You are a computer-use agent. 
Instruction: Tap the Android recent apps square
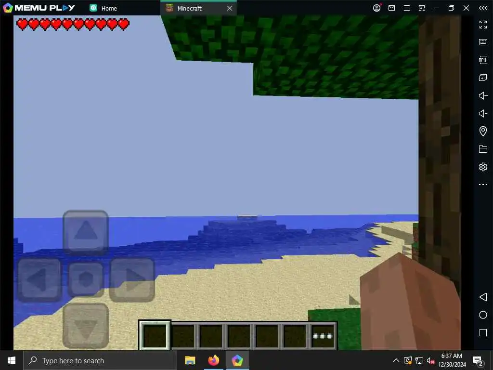click(483, 332)
